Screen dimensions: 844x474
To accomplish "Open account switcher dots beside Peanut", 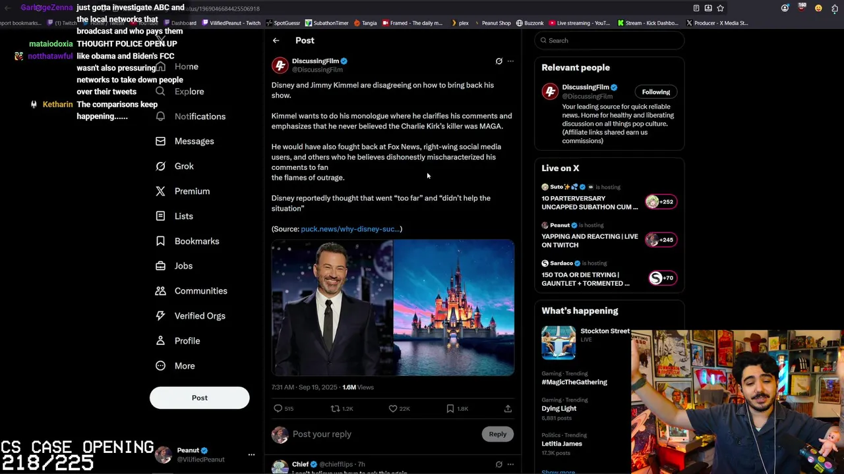I will [251, 455].
